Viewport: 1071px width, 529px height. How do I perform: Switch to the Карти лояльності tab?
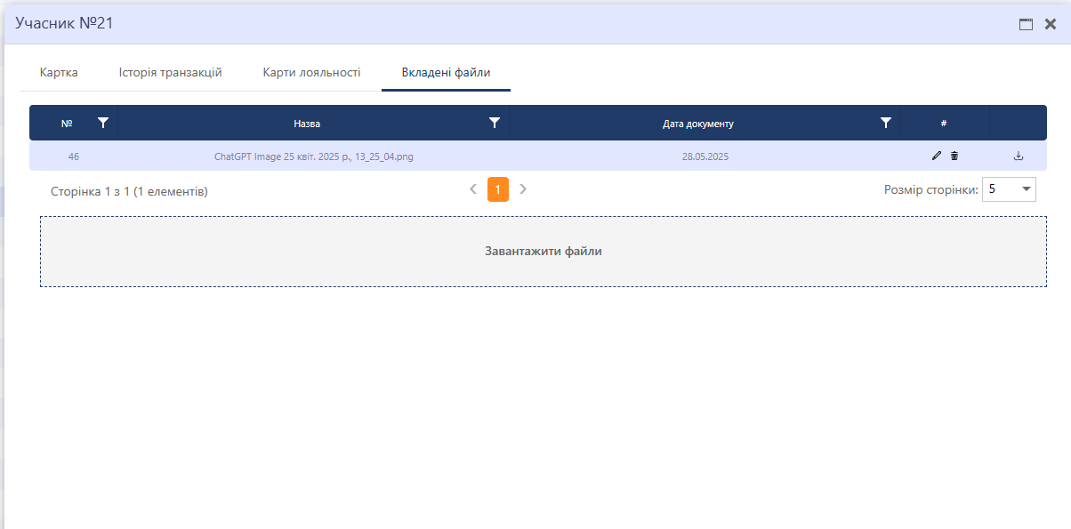click(x=311, y=73)
